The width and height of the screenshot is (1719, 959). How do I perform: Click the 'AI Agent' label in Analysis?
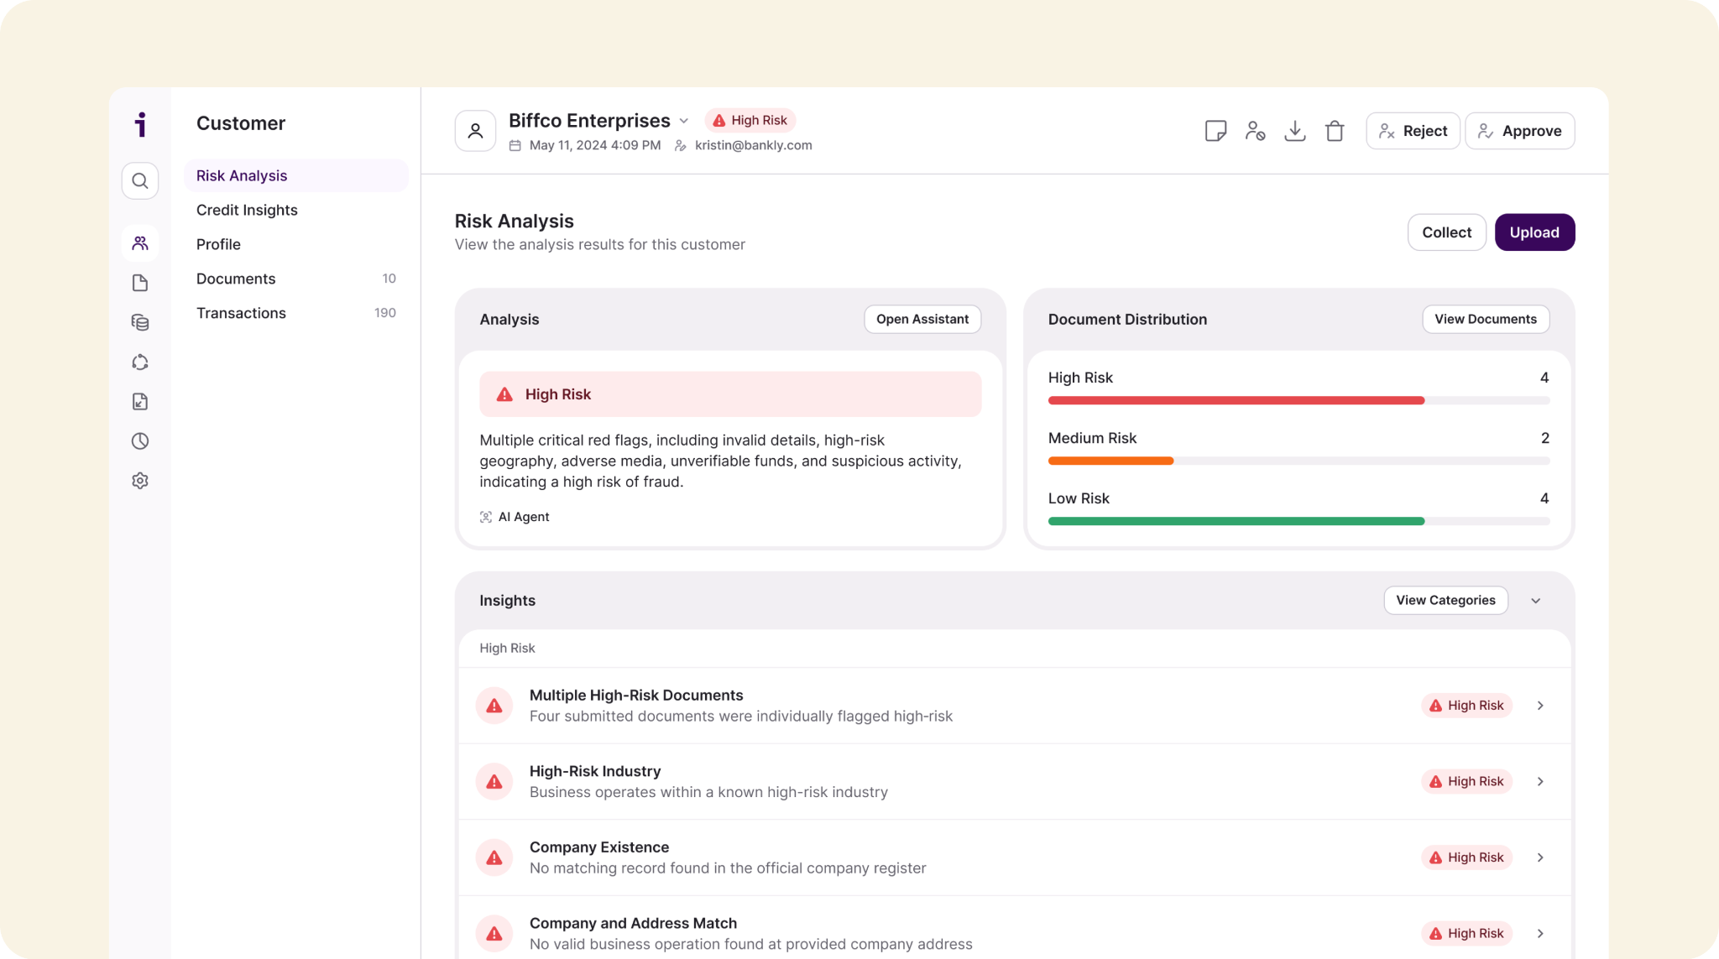524,517
